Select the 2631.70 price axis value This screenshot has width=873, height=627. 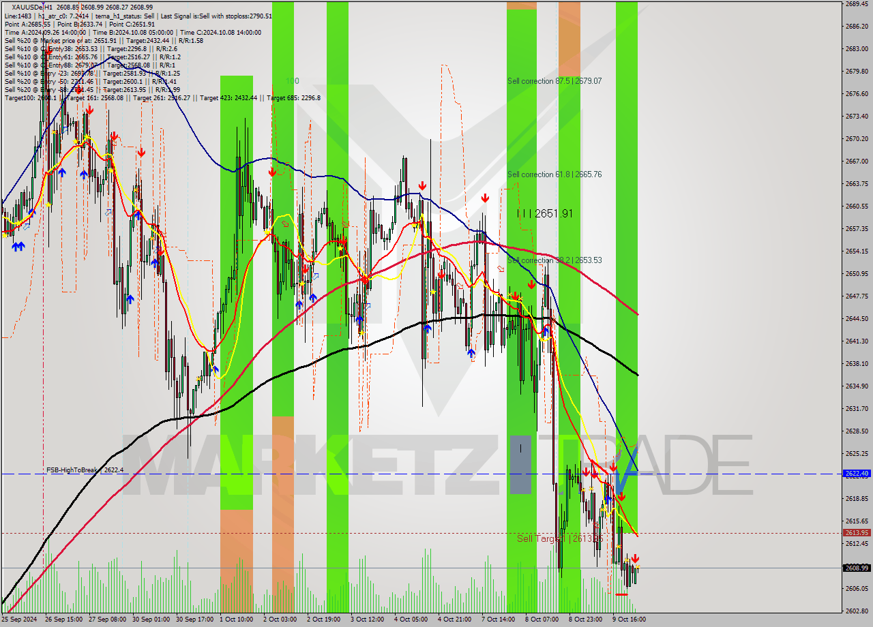857,408
